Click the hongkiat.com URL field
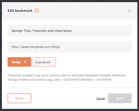This screenshot has width=139, height=111. point(69,47)
